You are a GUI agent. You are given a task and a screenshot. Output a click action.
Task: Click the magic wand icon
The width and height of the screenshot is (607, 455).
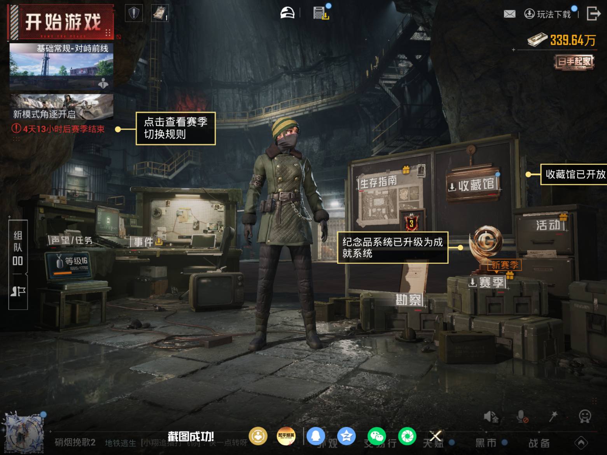pos(553,416)
